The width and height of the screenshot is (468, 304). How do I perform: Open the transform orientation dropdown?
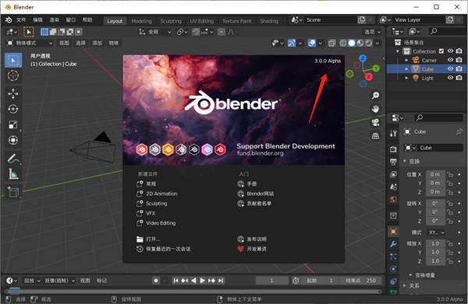pos(155,32)
